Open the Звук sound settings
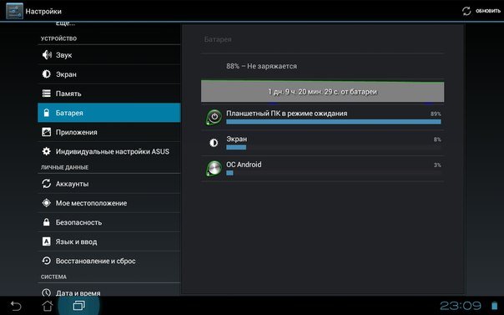 [109, 54]
